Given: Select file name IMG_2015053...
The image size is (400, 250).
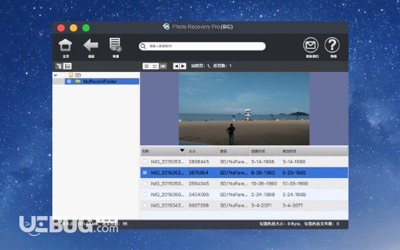Looking at the screenshot, I should pos(167,162).
